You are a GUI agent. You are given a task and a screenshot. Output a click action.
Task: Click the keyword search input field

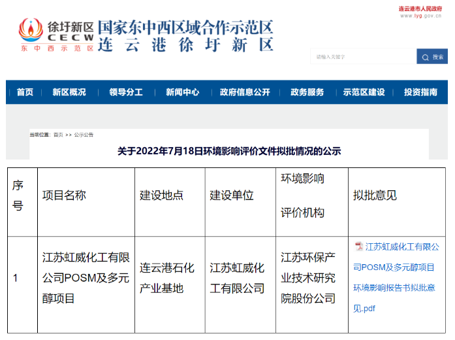[x=364, y=57]
